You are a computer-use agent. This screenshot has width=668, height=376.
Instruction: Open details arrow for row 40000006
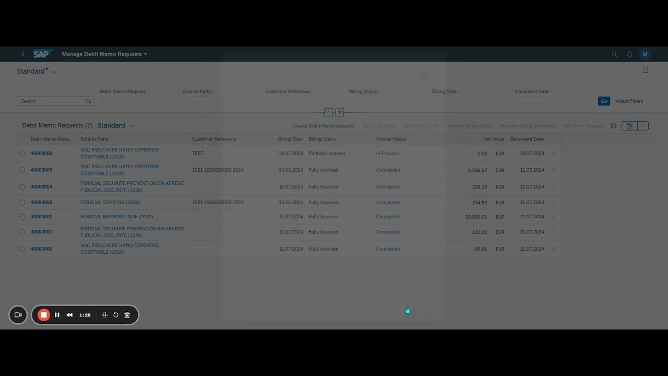tap(554, 154)
